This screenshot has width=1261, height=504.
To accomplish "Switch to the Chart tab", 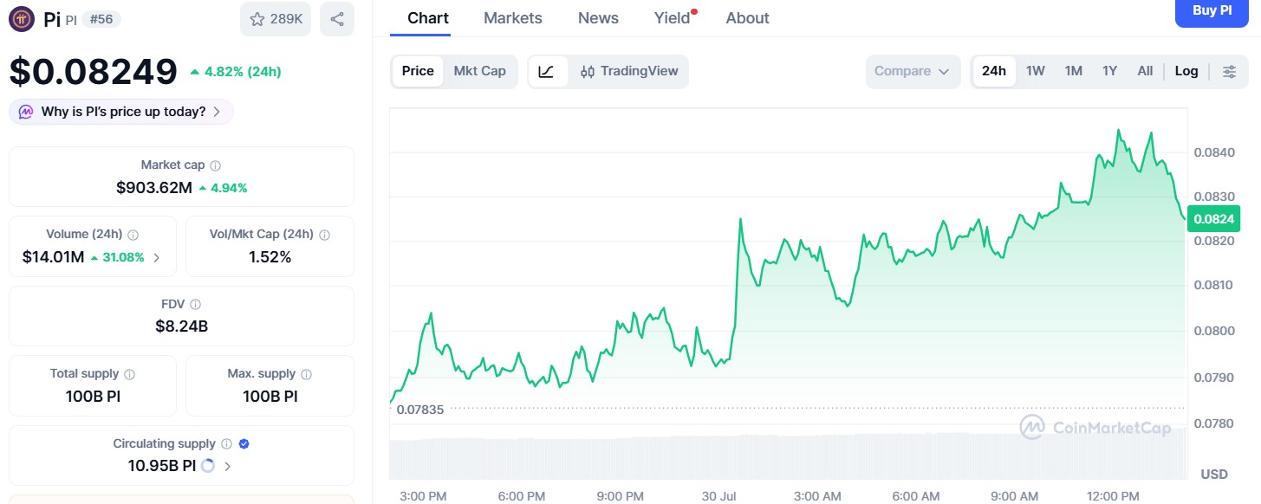I will point(428,18).
